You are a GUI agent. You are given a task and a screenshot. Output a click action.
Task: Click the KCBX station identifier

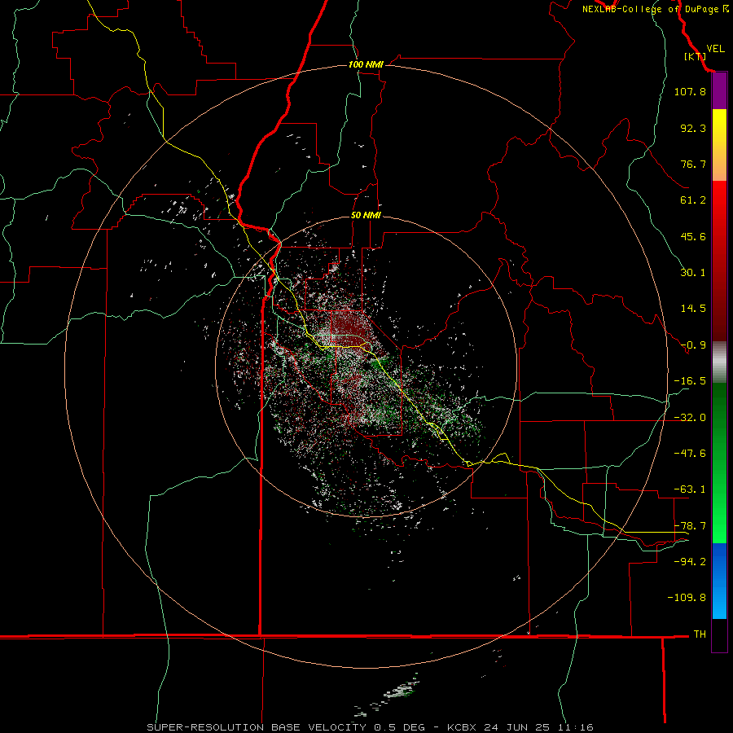coord(462,727)
